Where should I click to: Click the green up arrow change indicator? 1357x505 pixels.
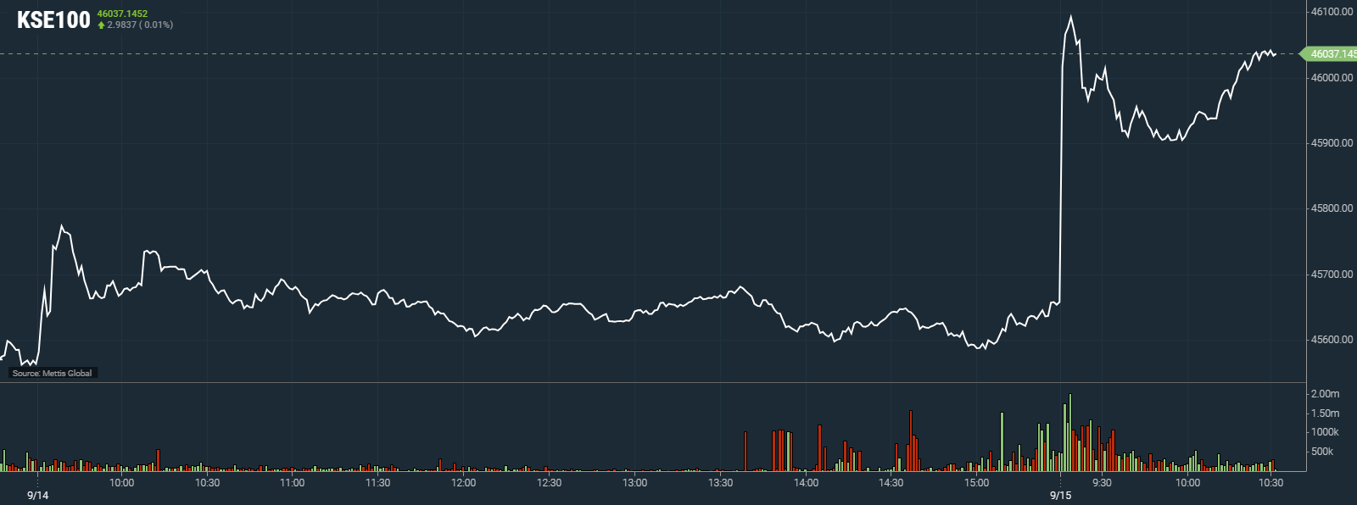pos(101,25)
